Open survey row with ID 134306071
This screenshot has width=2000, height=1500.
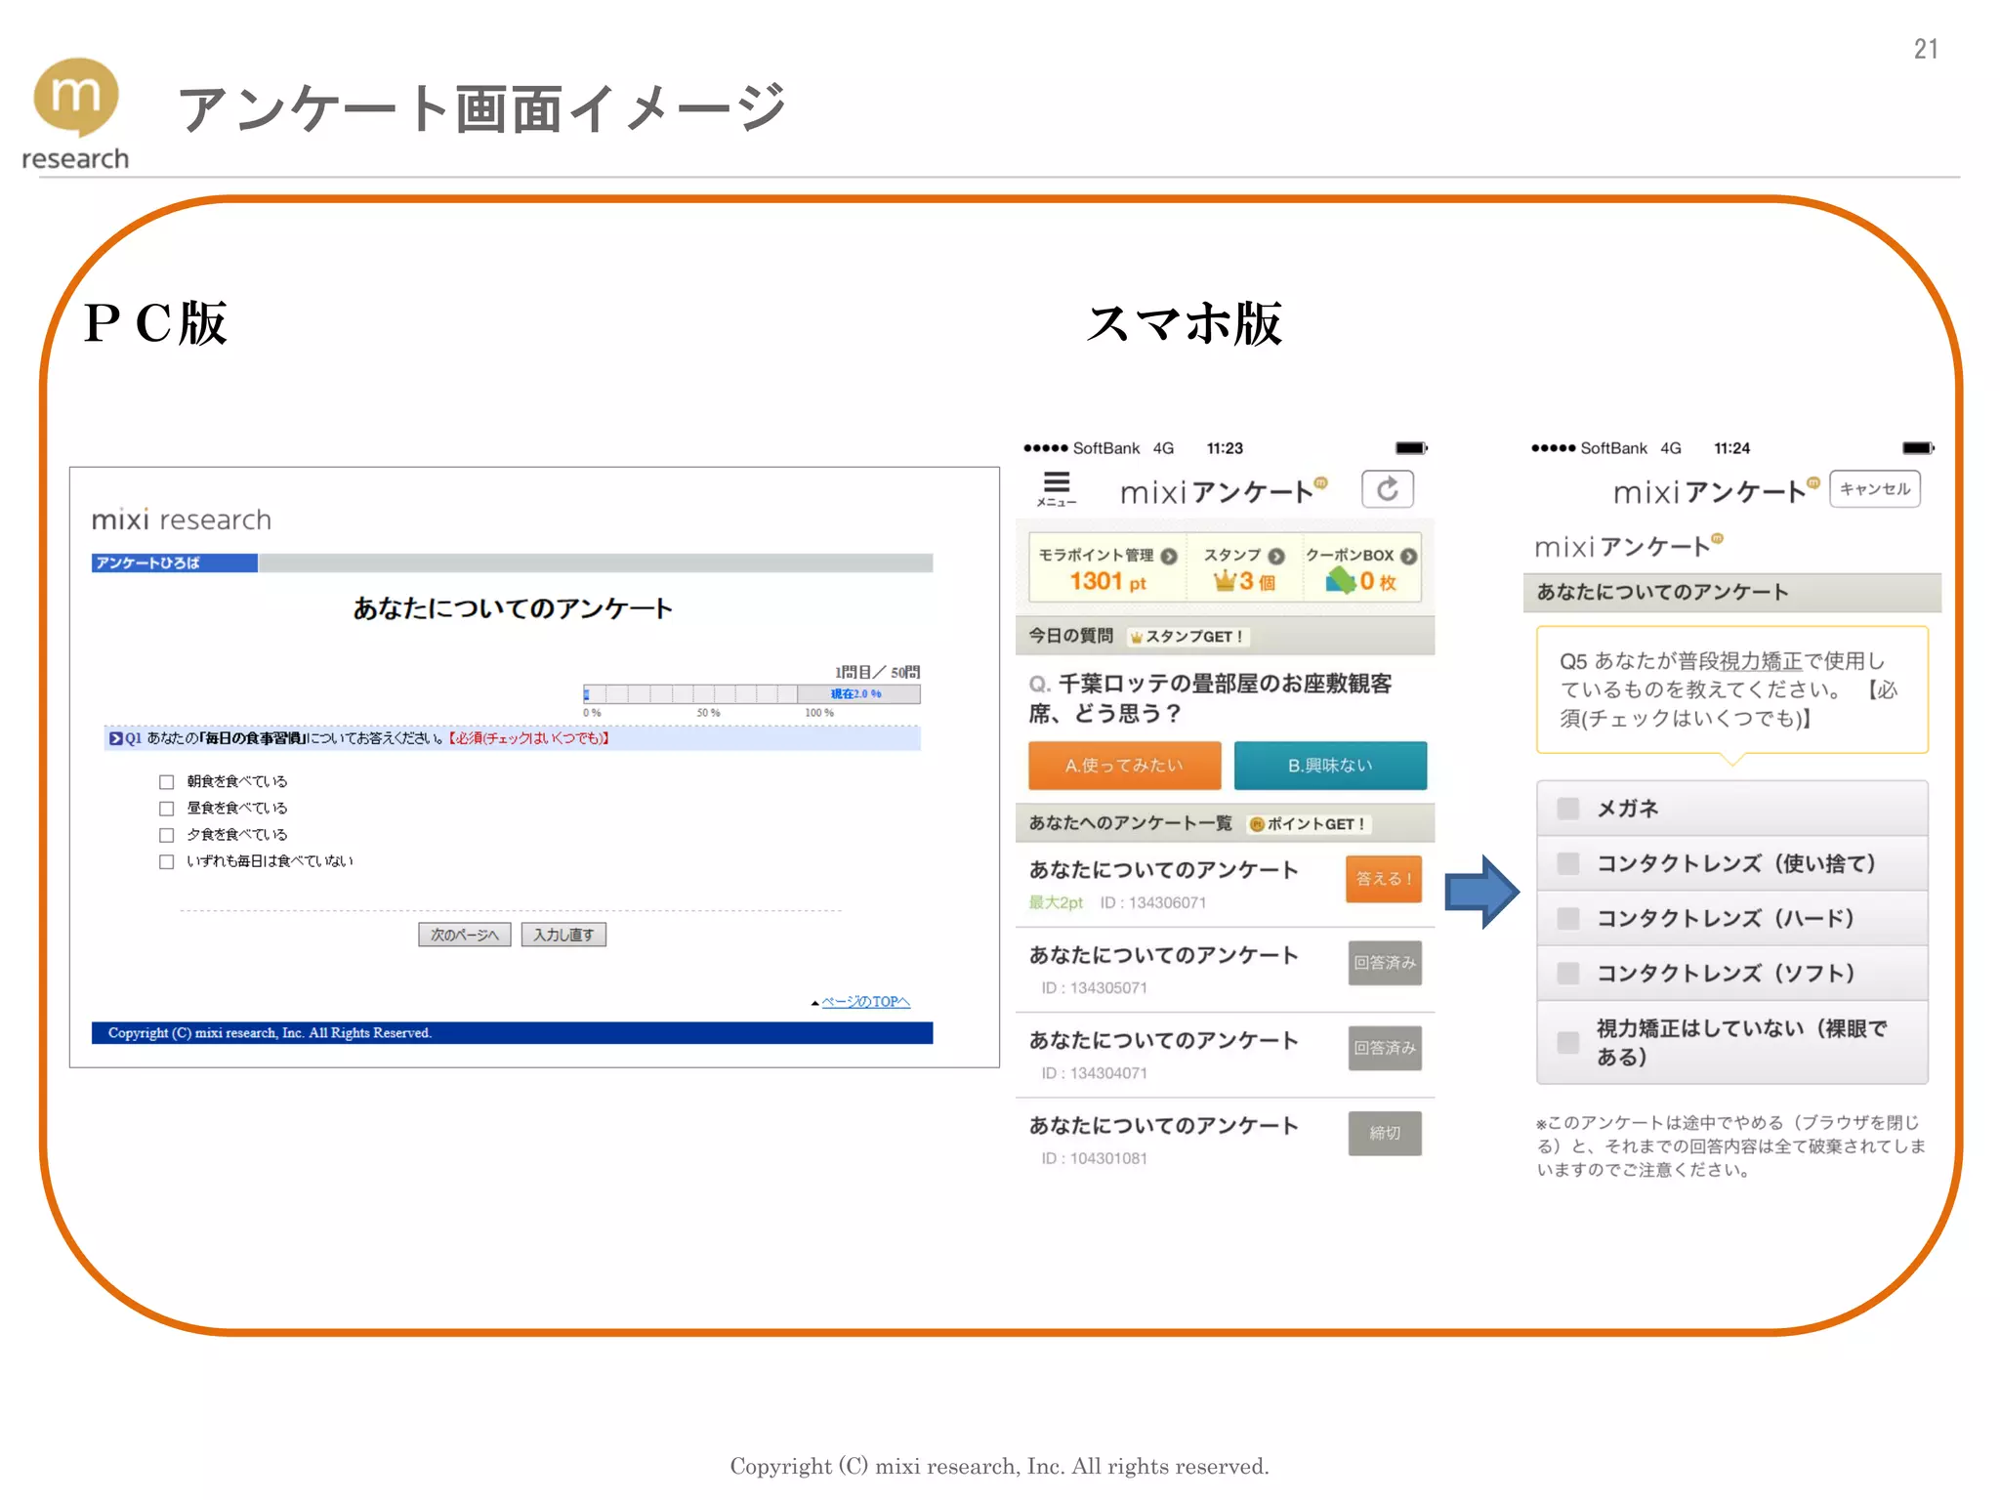[x=1226, y=885]
